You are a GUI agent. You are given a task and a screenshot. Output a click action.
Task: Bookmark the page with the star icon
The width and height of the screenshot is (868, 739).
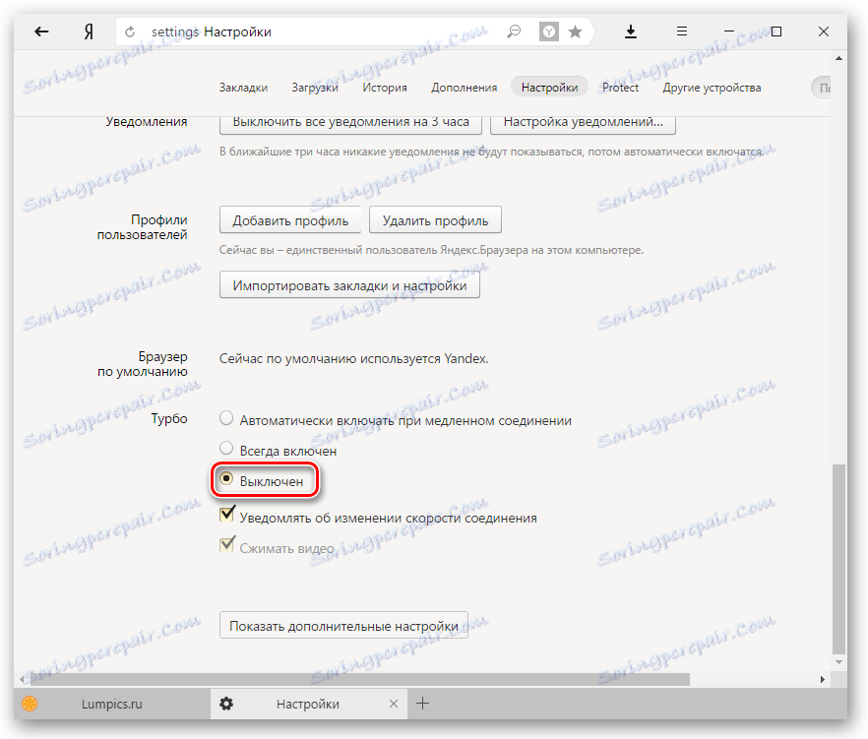point(576,31)
